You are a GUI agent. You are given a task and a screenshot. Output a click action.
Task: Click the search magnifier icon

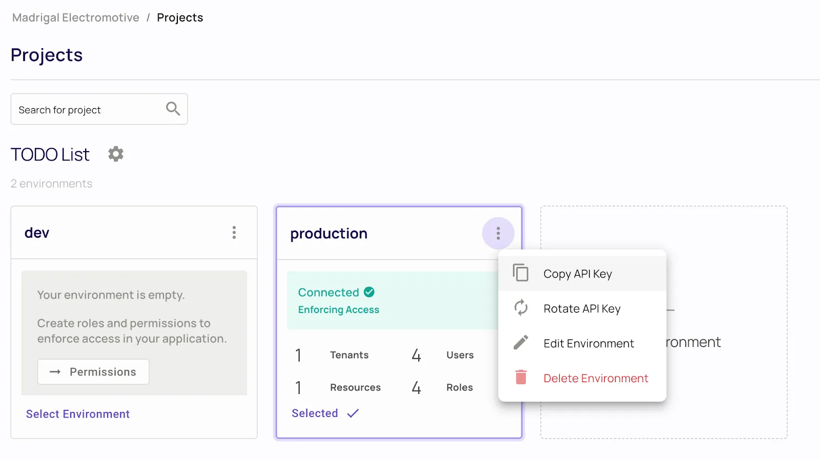pos(173,109)
